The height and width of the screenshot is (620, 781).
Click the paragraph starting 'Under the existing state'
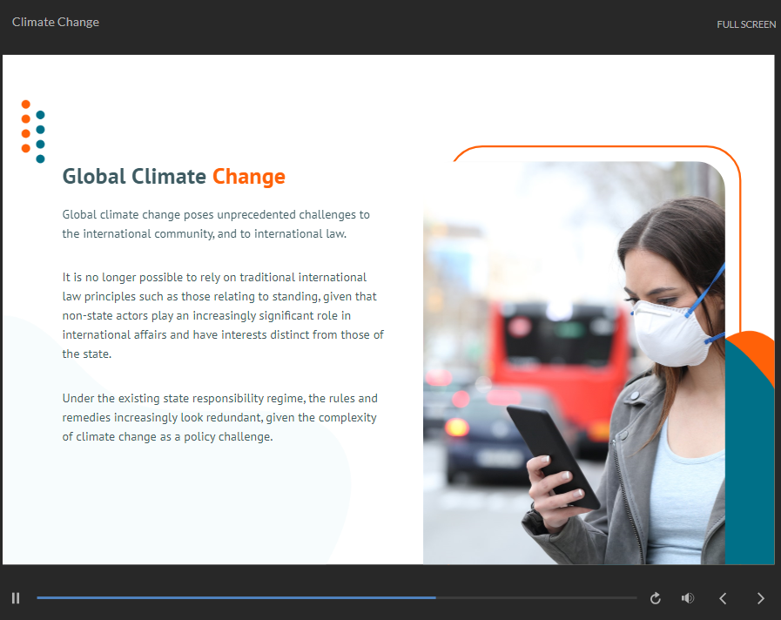[219, 417]
